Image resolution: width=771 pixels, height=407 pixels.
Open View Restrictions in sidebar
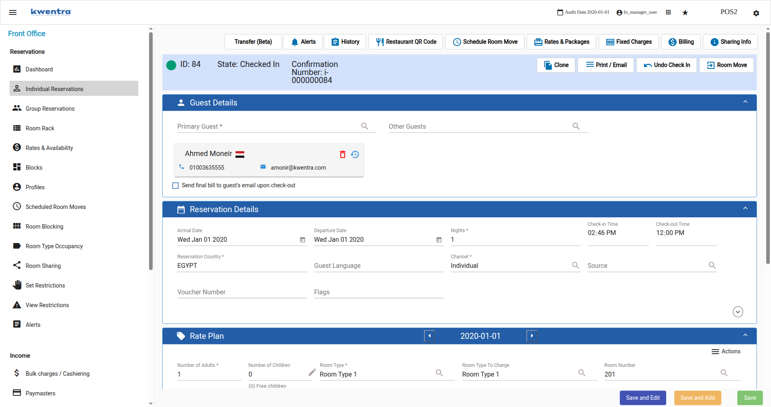coord(74,305)
